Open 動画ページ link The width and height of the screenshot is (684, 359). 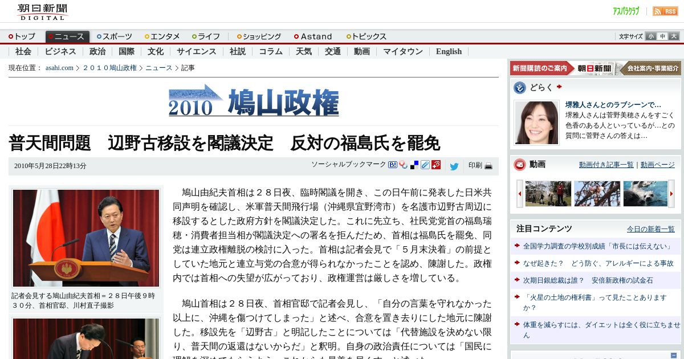[657, 165]
